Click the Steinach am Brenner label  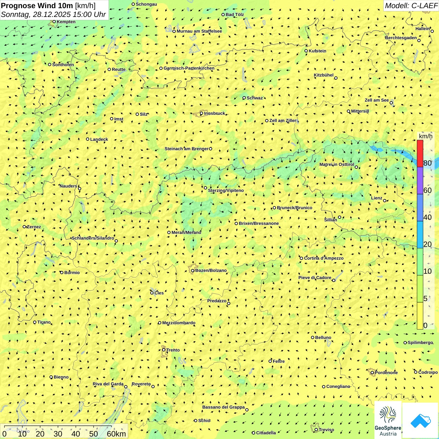coord(187,149)
